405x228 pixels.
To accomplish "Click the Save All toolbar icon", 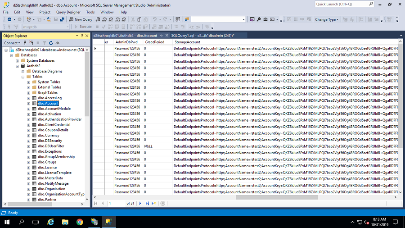I will pyautogui.click(x=62, y=19).
